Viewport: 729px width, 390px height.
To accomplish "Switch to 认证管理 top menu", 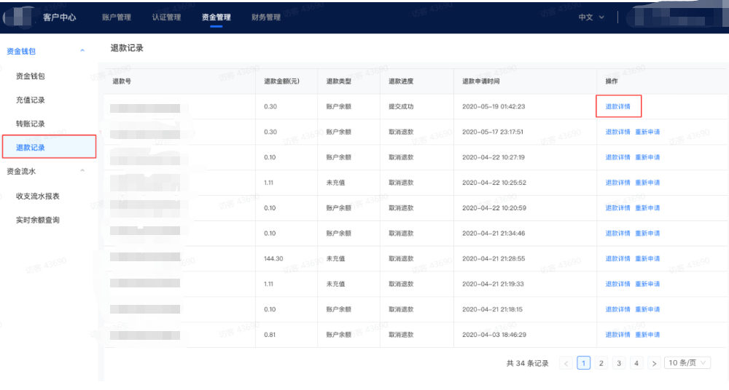I will point(166,17).
